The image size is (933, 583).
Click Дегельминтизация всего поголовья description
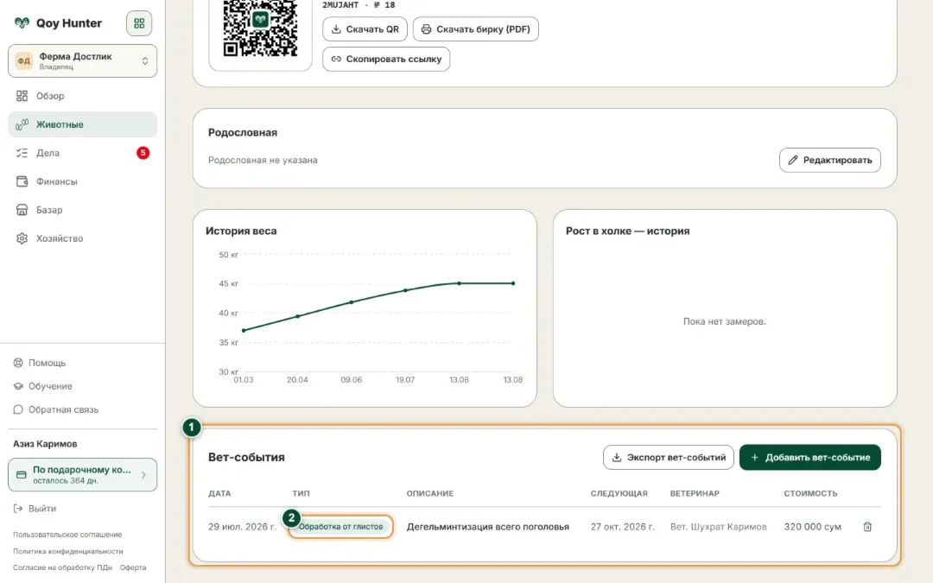[x=488, y=527]
